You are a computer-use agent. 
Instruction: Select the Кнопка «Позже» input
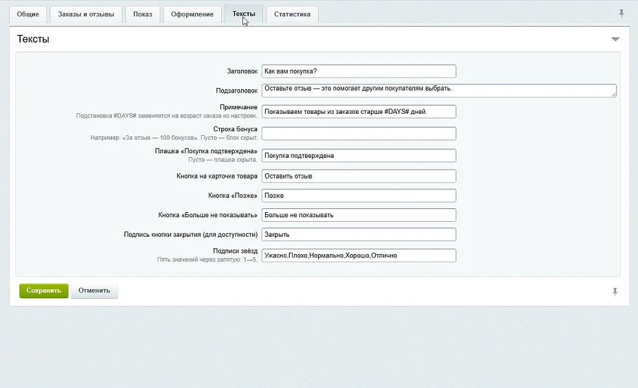pyautogui.click(x=359, y=196)
